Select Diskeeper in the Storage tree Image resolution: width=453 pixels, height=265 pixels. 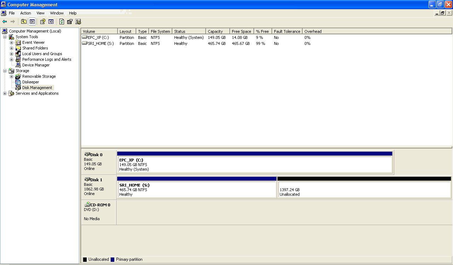pyautogui.click(x=30, y=82)
